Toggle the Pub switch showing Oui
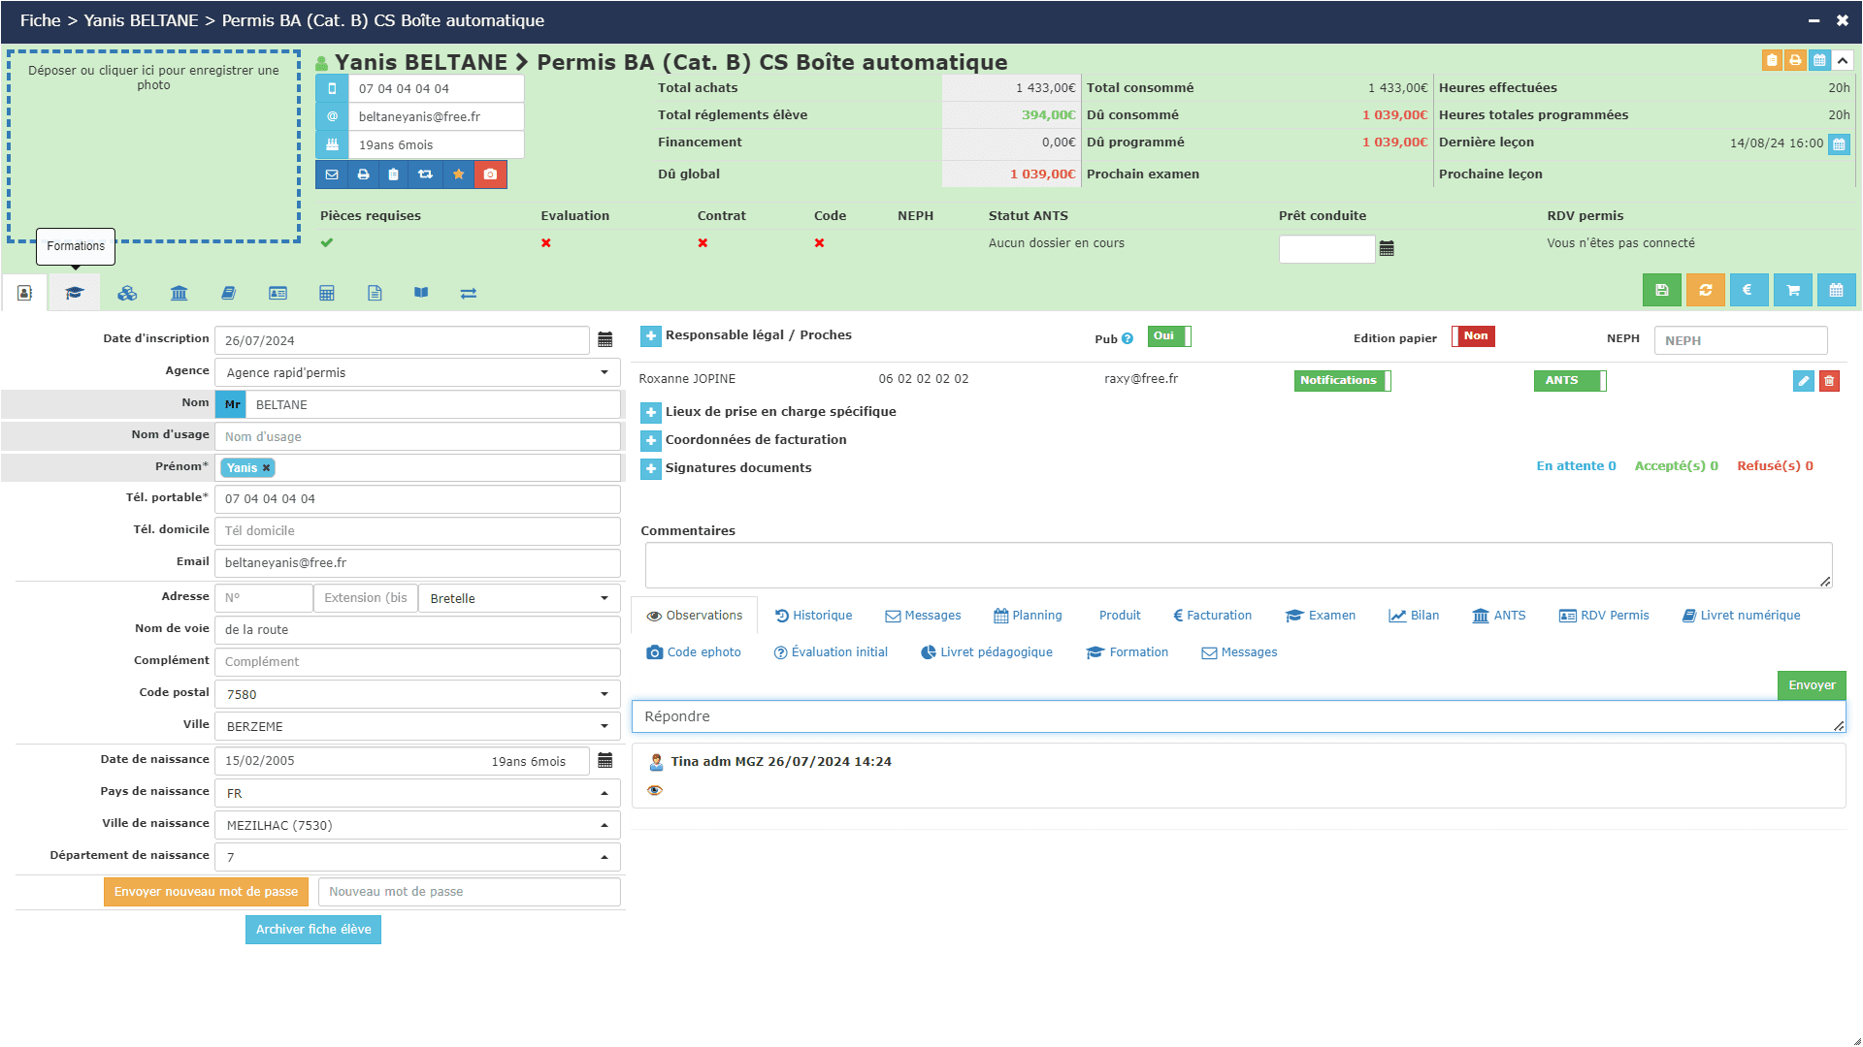Screen dimensions: 1863x1047 click(x=1169, y=336)
